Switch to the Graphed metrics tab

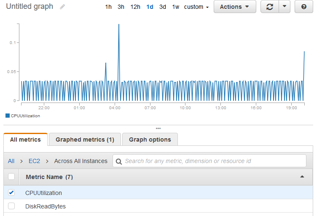[x=85, y=140]
